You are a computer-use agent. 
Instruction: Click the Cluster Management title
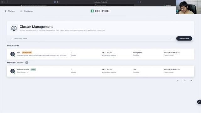point(36,27)
